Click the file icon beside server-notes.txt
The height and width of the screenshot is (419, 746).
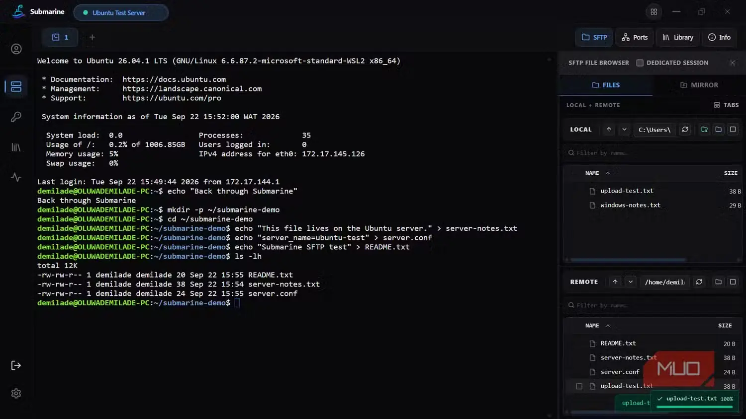point(592,357)
